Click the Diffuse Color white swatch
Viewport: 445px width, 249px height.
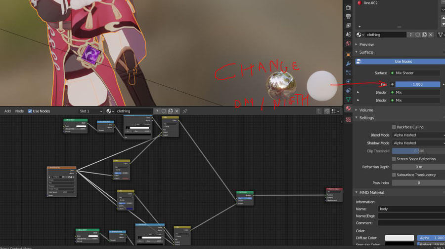point(400,238)
